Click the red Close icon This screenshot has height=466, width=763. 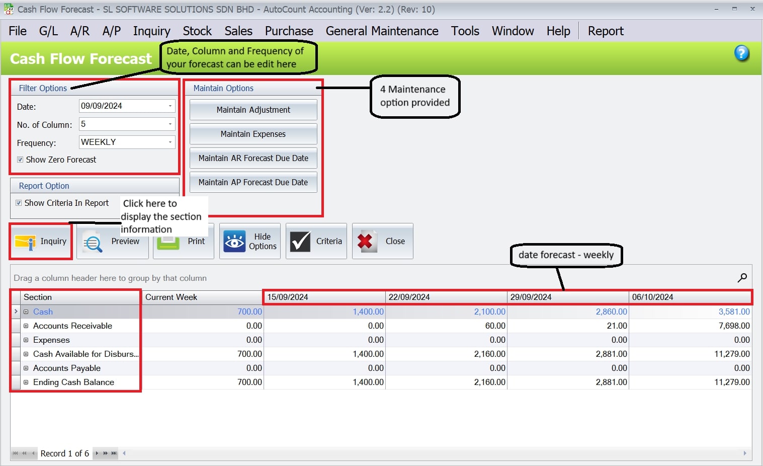coord(366,241)
